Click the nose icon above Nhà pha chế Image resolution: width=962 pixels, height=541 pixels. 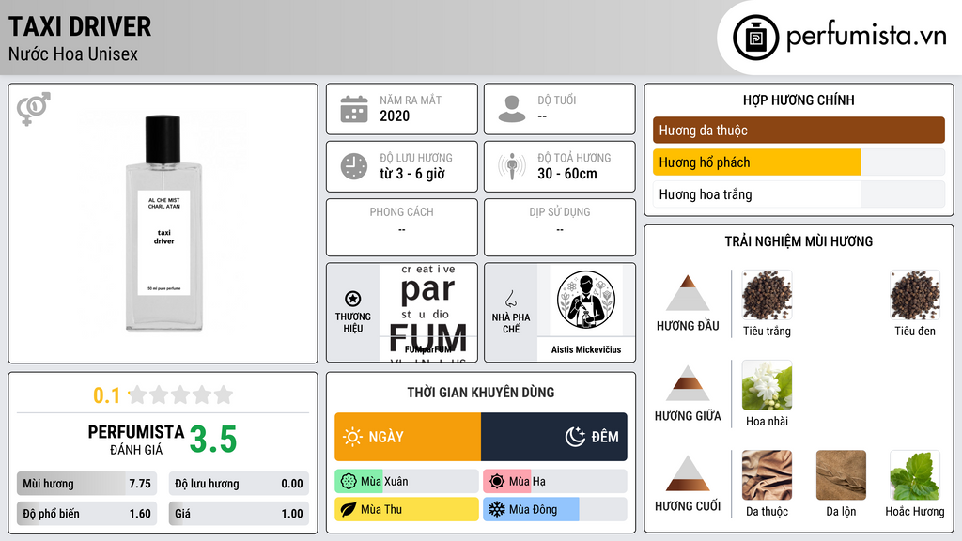tap(510, 299)
